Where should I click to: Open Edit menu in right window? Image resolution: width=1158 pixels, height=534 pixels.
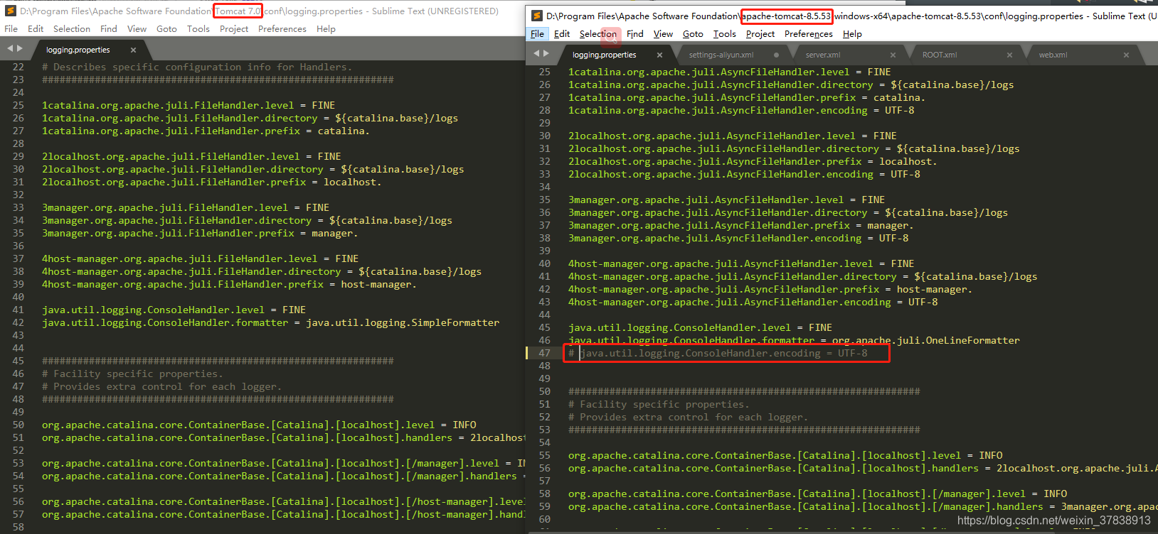click(562, 34)
